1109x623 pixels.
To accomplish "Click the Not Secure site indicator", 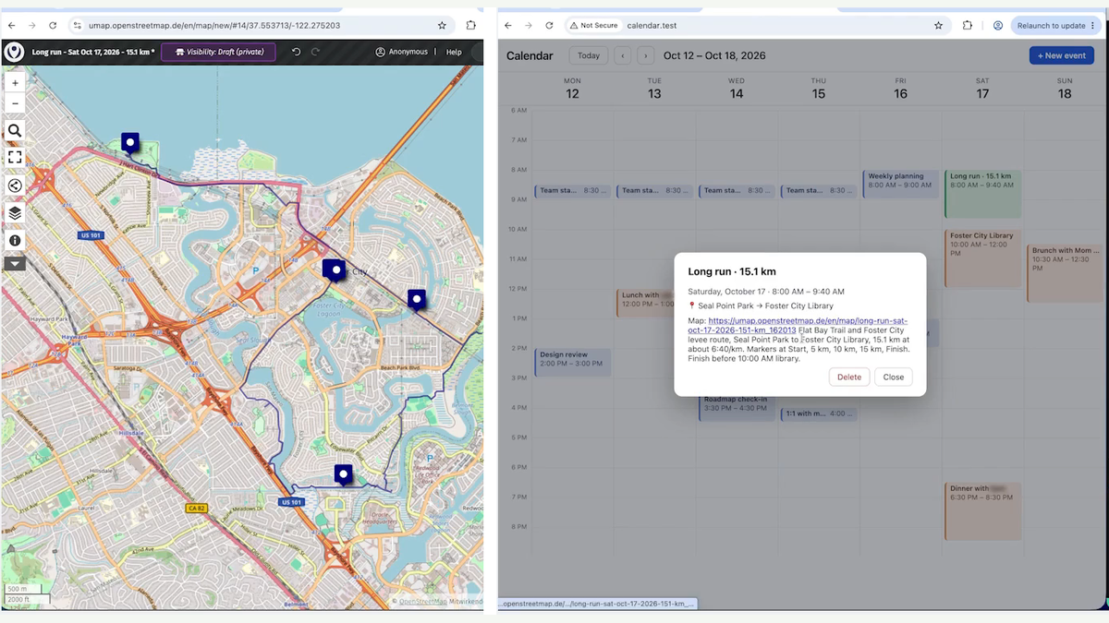I will (x=593, y=26).
